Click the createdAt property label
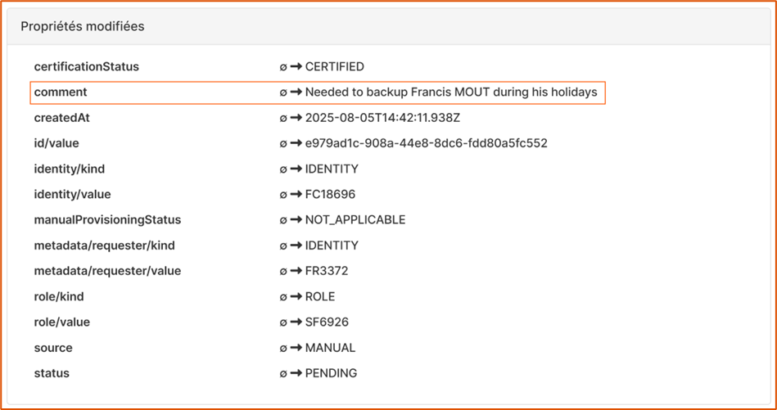The image size is (777, 410). [62, 118]
